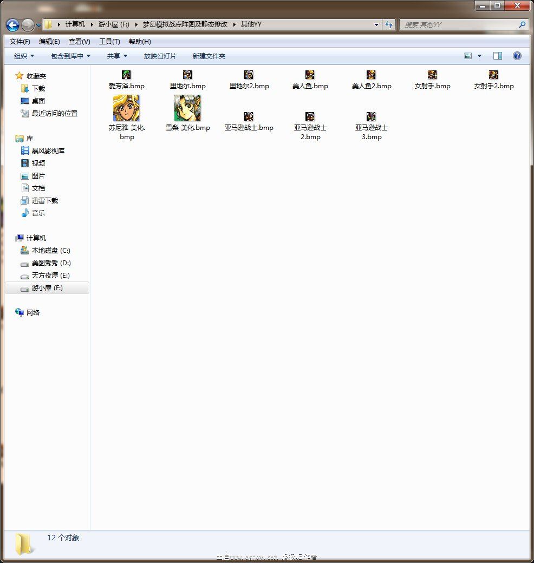Screen dimensions: 534x563
Task: Expand the address bar history dropdown
Action: click(376, 24)
